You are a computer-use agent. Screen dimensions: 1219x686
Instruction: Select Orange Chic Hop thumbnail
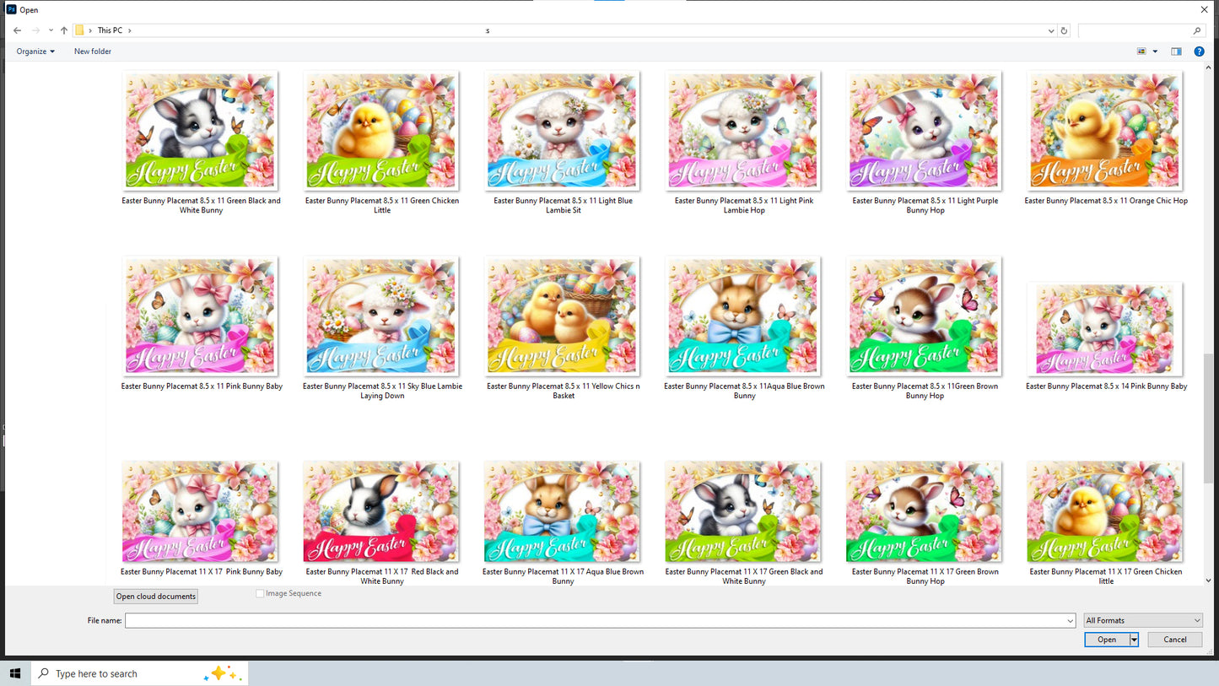click(1105, 130)
